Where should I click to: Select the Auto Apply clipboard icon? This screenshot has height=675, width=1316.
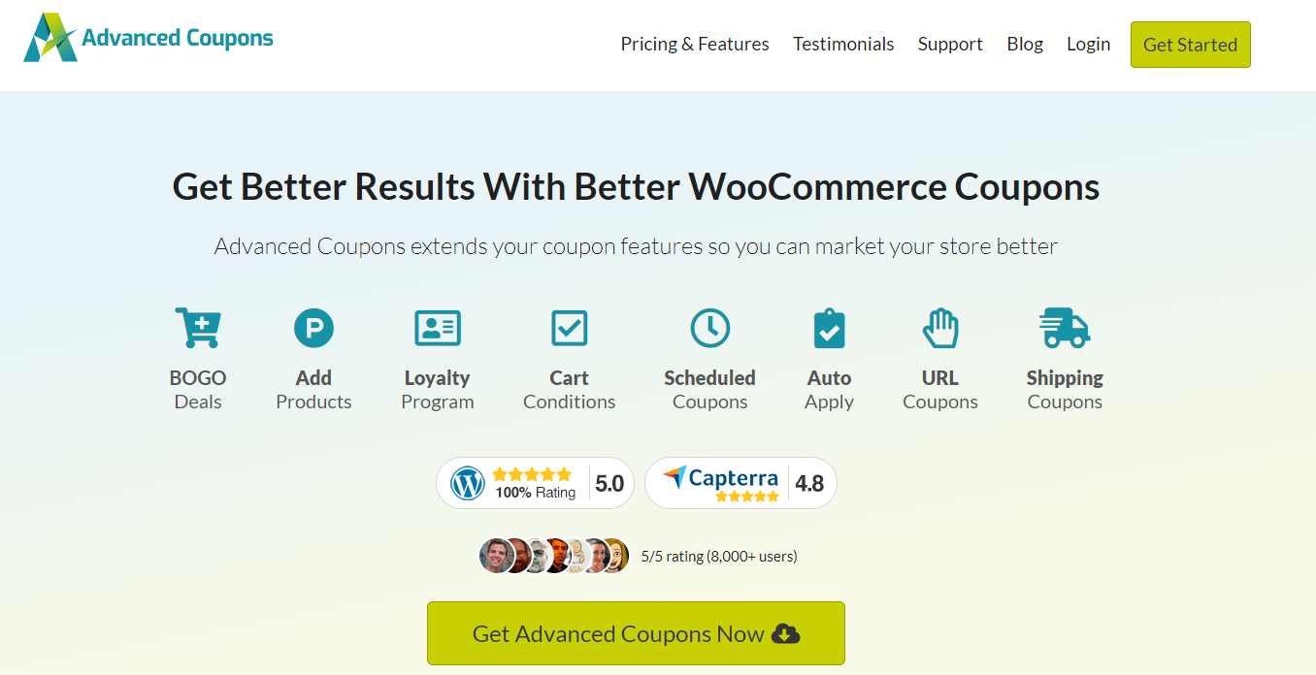pyautogui.click(x=829, y=327)
